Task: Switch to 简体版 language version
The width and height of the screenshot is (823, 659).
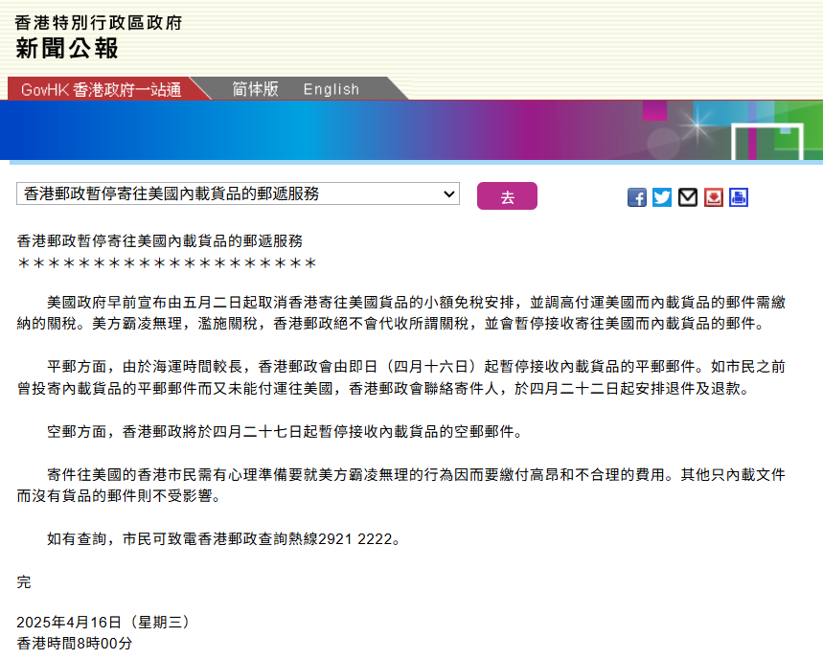Action: point(255,89)
